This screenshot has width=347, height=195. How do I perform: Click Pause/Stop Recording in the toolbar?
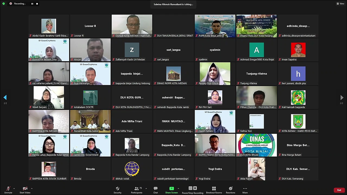(x=192, y=190)
